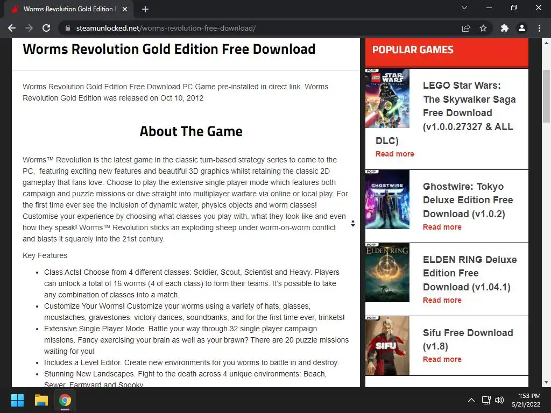The height and width of the screenshot is (413, 551).
Task: Click the scrollbar up arrow
Action: coord(546,43)
